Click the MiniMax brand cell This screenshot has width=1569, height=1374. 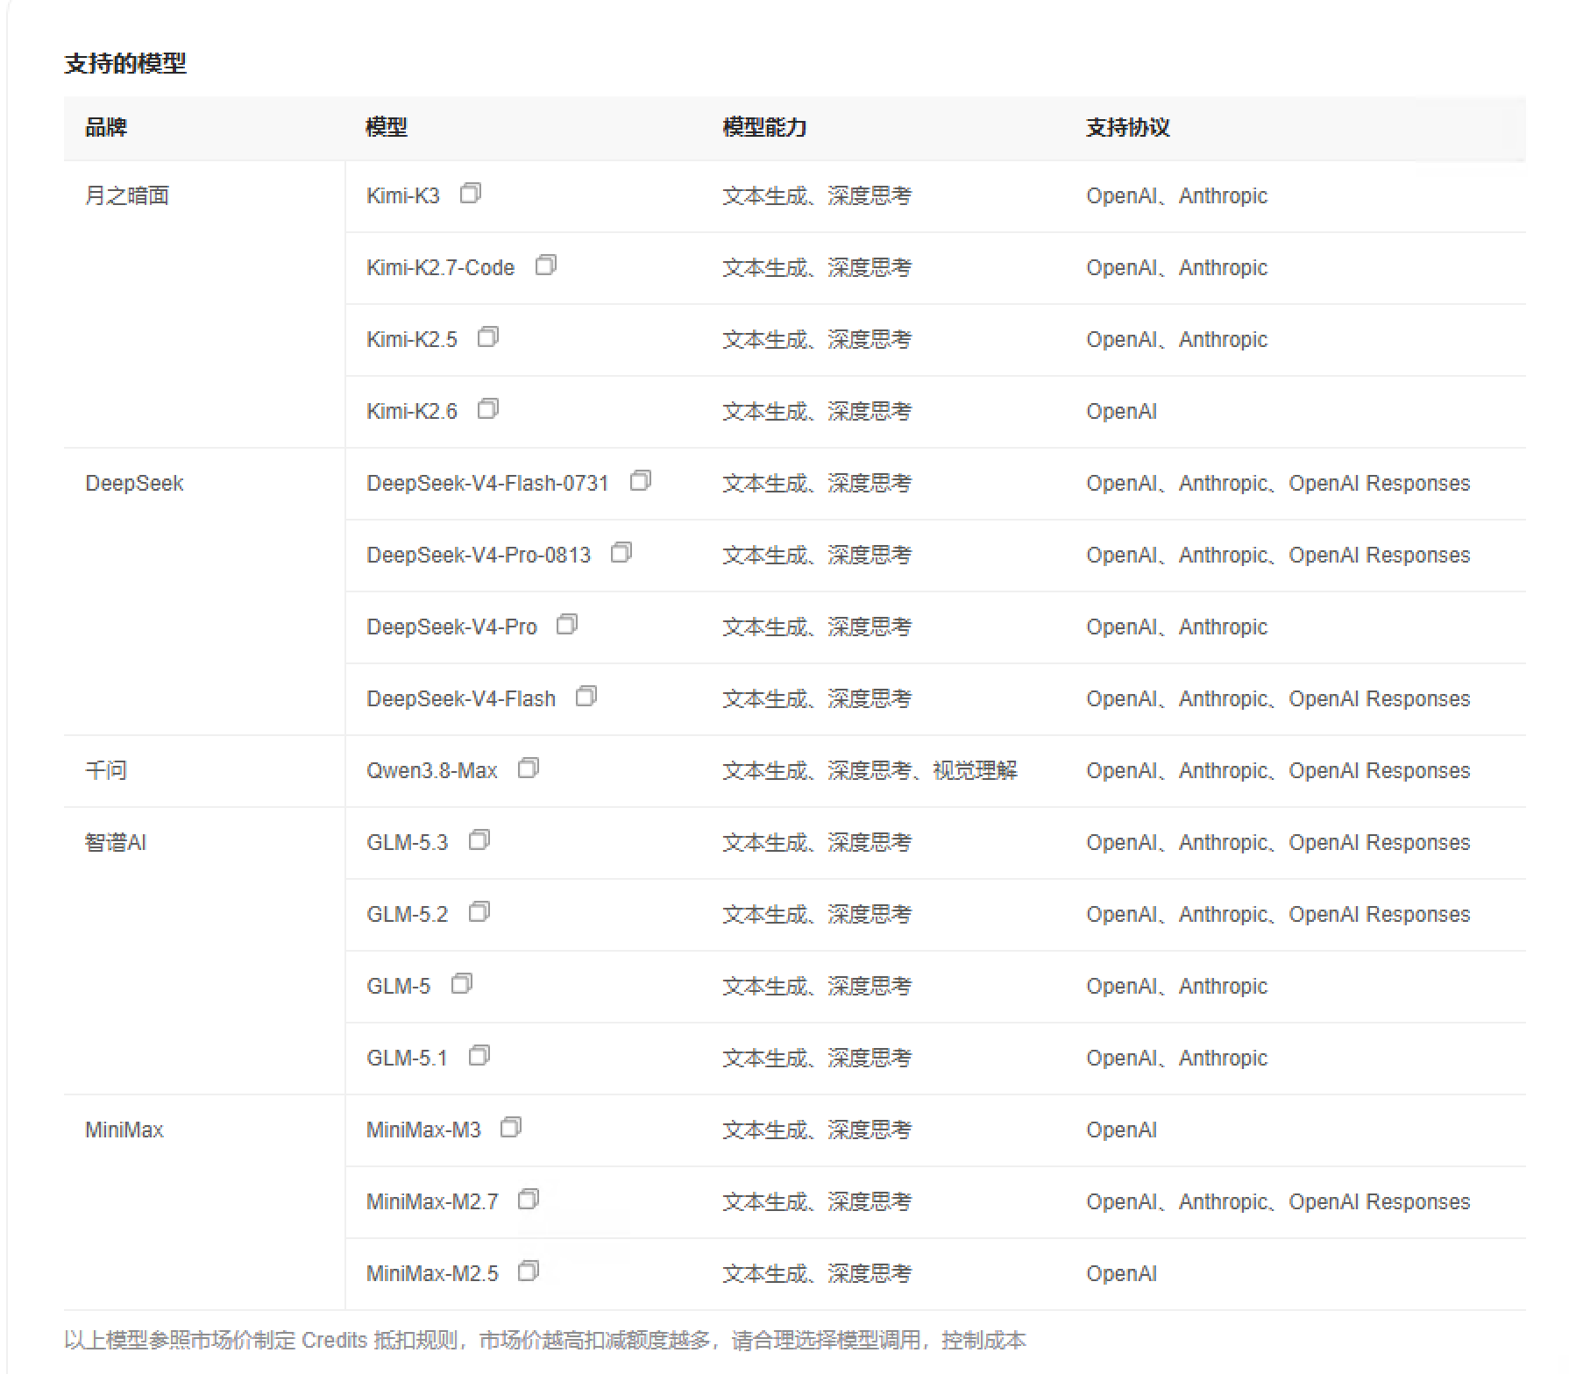point(124,1130)
